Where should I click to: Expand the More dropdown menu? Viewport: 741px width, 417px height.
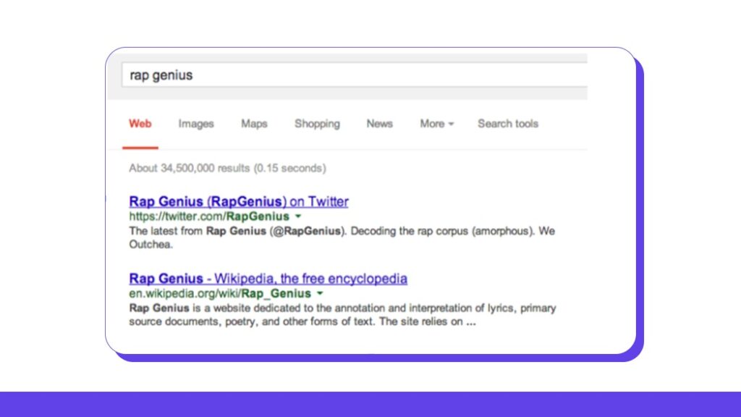436,124
